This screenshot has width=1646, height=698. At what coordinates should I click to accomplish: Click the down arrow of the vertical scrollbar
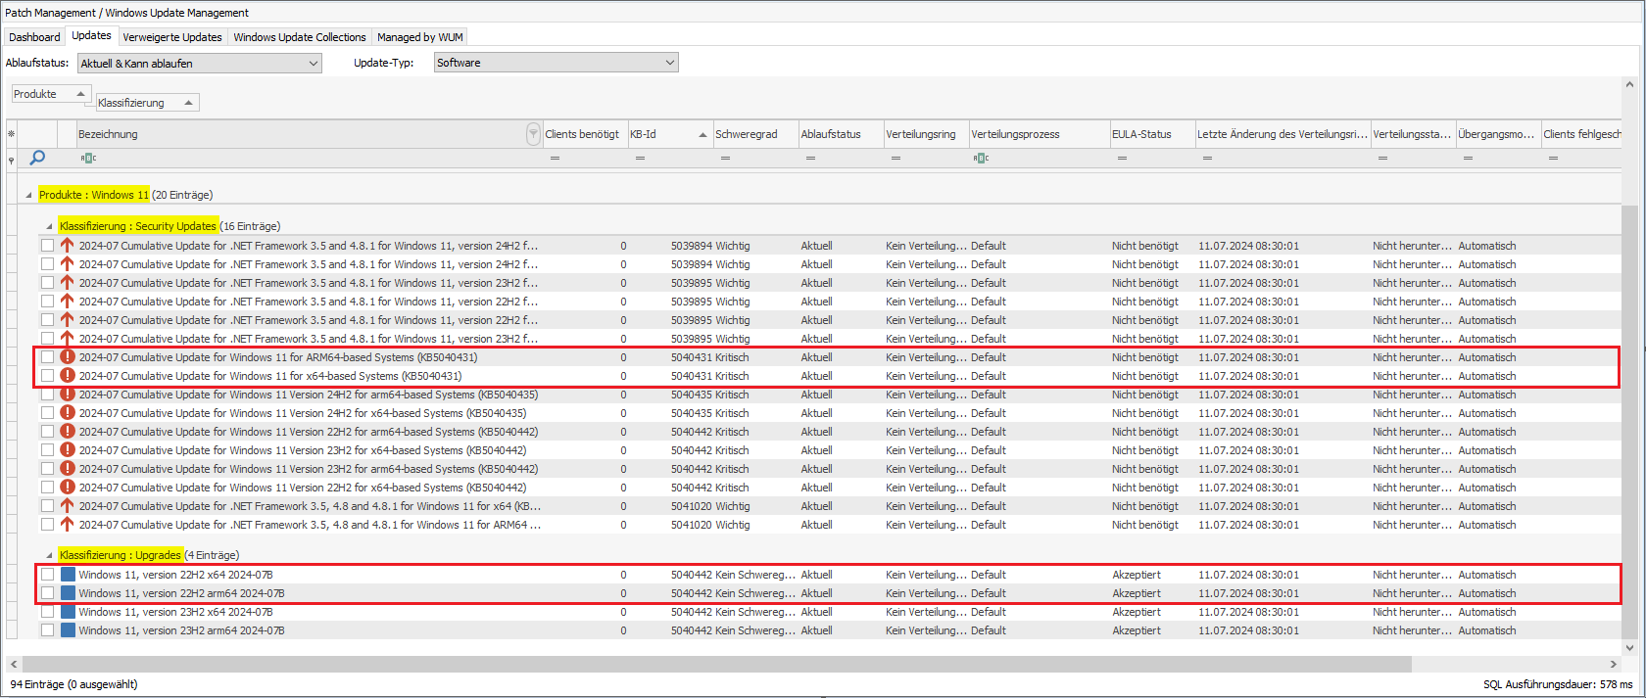point(1629,647)
